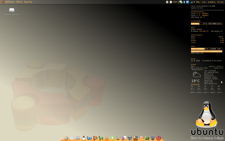Open the clipboard tray icon

tap(167, 2)
